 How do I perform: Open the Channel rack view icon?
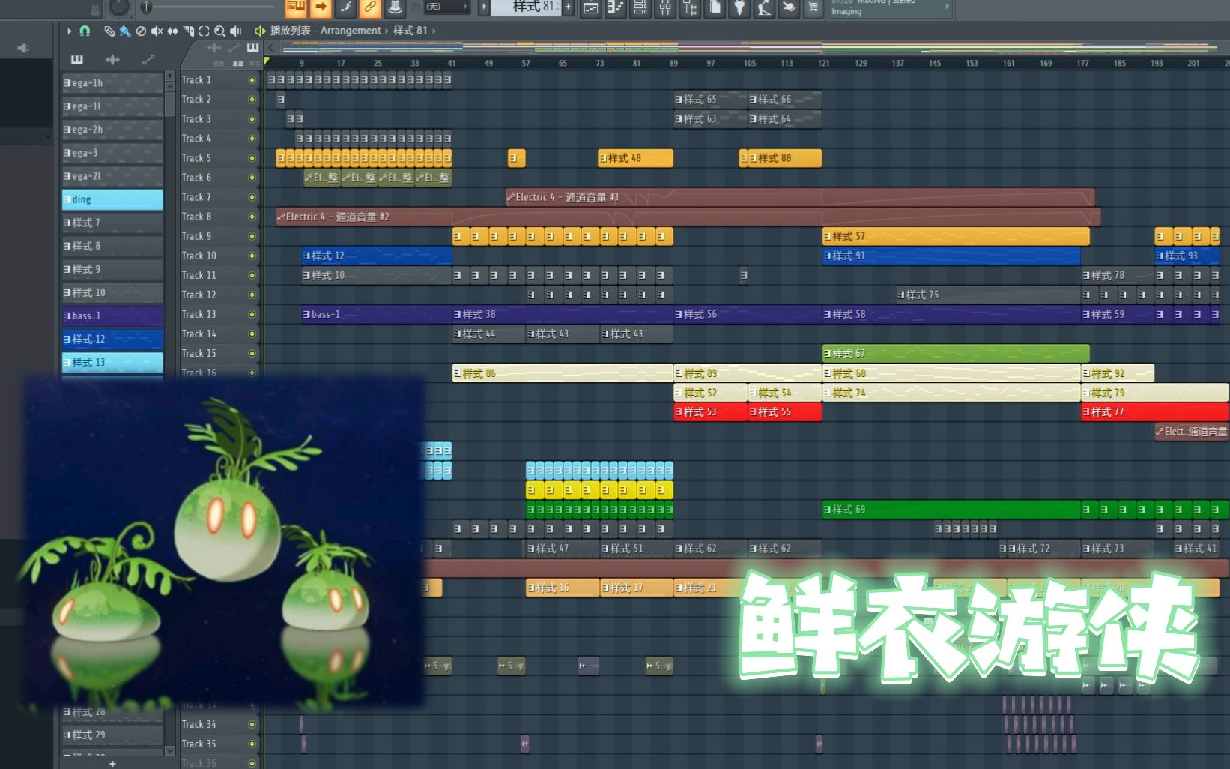pos(640,7)
